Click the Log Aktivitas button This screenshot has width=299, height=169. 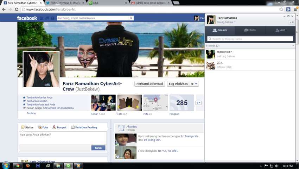coord(178,84)
